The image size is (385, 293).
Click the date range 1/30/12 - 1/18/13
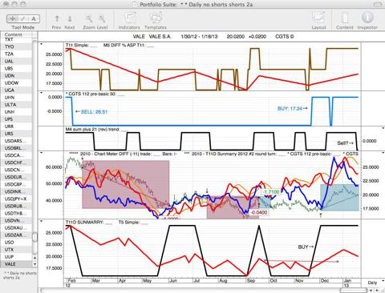pyautogui.click(x=199, y=37)
